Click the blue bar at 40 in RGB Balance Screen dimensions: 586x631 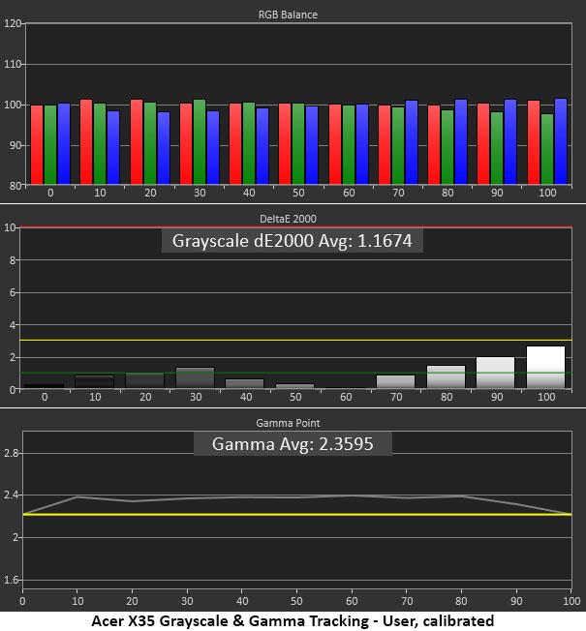point(262,146)
